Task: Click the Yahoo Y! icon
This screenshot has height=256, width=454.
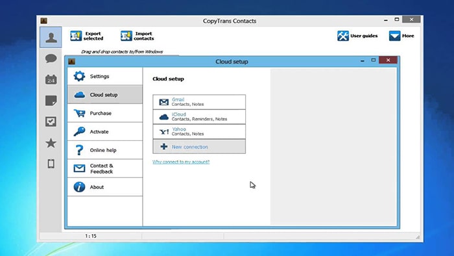Action: tap(164, 132)
